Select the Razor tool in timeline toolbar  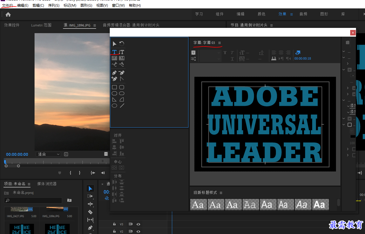coord(90,212)
